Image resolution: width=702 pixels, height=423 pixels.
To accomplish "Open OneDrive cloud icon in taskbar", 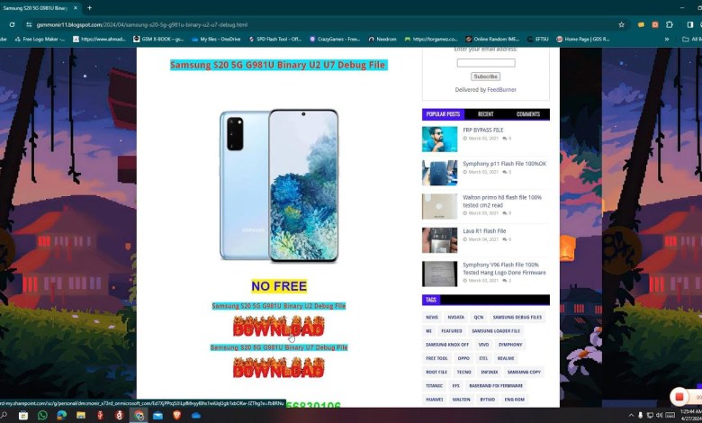I will pos(196,416).
